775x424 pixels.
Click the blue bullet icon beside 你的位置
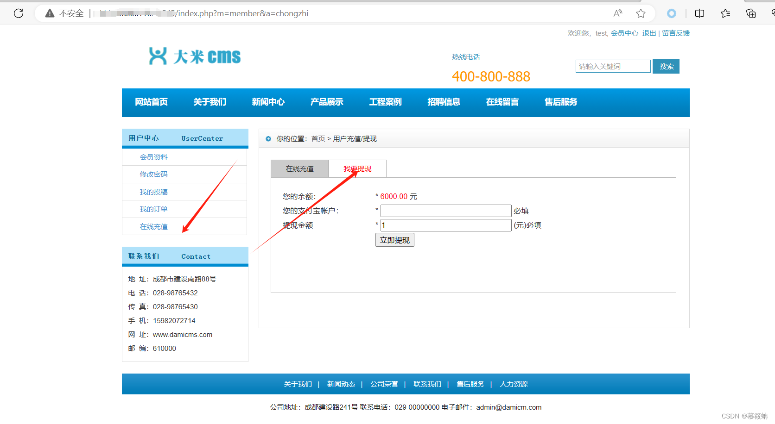(268, 139)
